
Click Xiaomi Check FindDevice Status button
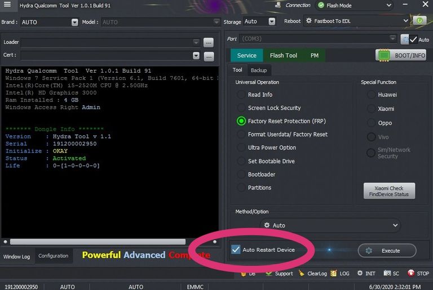pyautogui.click(x=389, y=191)
